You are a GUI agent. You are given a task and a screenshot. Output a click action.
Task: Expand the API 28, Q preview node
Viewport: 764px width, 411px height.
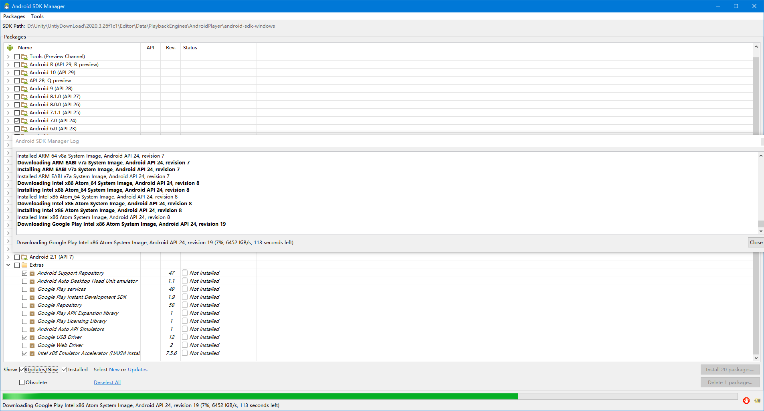(8, 81)
